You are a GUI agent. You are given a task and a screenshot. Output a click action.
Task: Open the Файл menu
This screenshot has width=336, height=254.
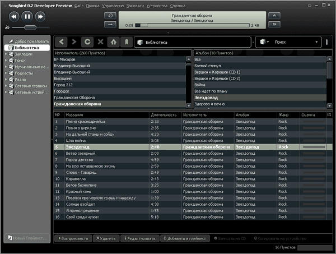pyautogui.click(x=78, y=6)
